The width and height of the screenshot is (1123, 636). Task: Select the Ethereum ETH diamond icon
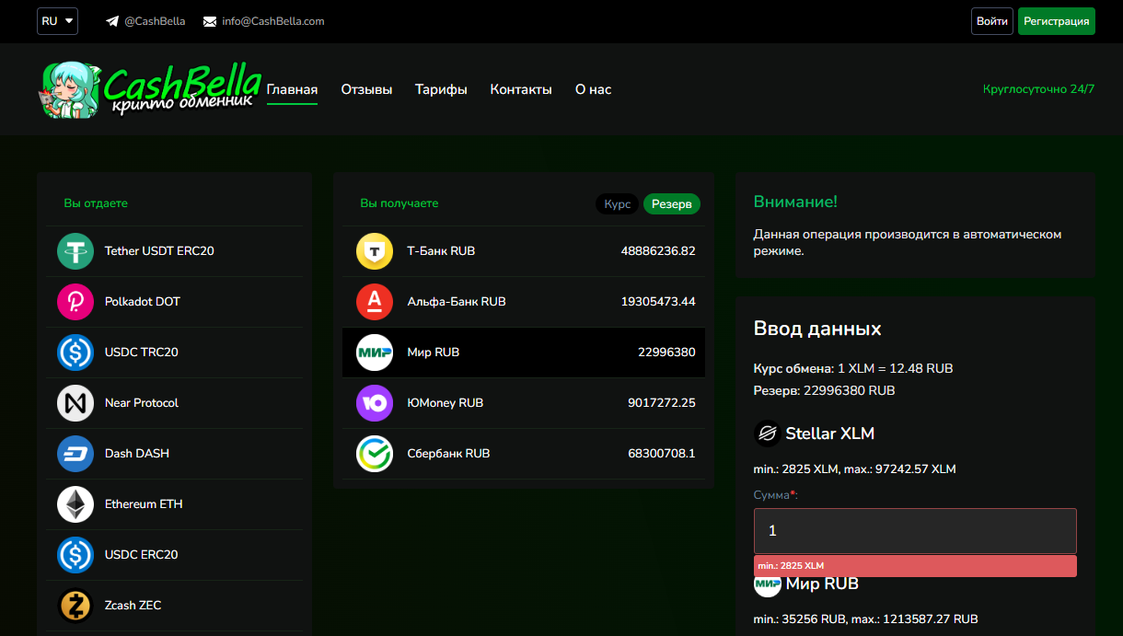tap(75, 504)
